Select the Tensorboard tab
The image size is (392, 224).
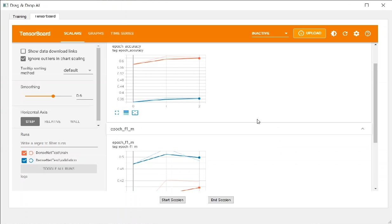pos(45,16)
